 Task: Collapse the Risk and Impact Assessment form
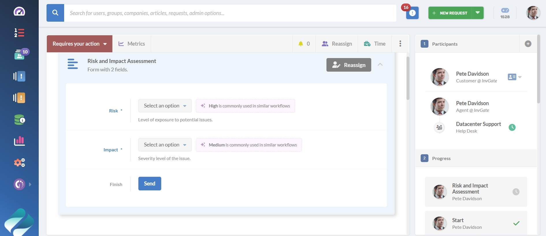pyautogui.click(x=380, y=65)
